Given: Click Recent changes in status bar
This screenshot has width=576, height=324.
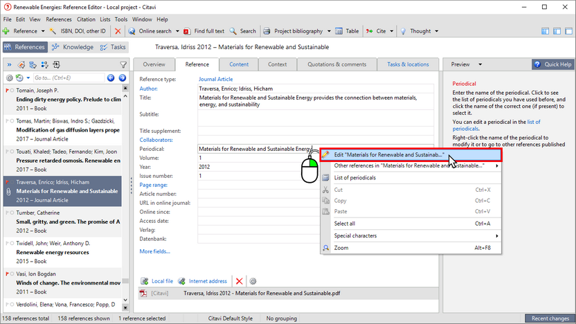Looking at the screenshot, I should (x=550, y=318).
